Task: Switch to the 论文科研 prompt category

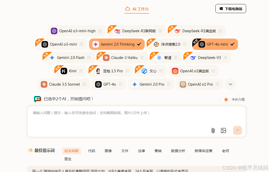Action: 71,151
